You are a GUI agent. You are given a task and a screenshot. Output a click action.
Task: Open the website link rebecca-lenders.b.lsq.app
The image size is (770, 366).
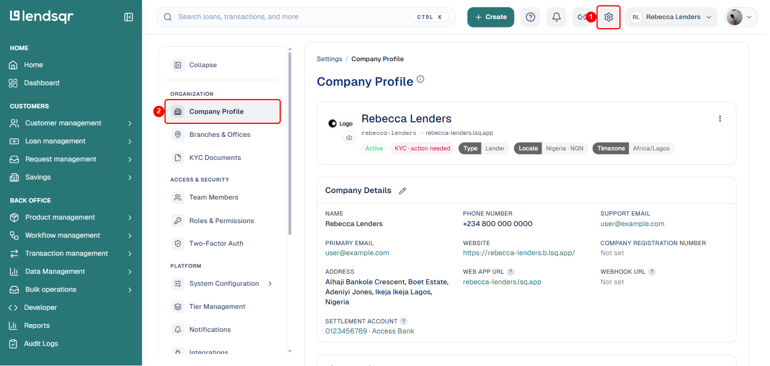(519, 253)
